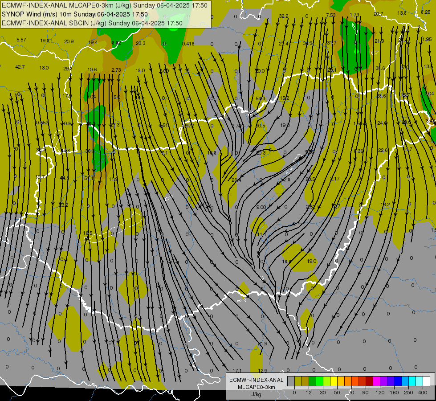Click the grid value 7.53

click(x=331, y=15)
